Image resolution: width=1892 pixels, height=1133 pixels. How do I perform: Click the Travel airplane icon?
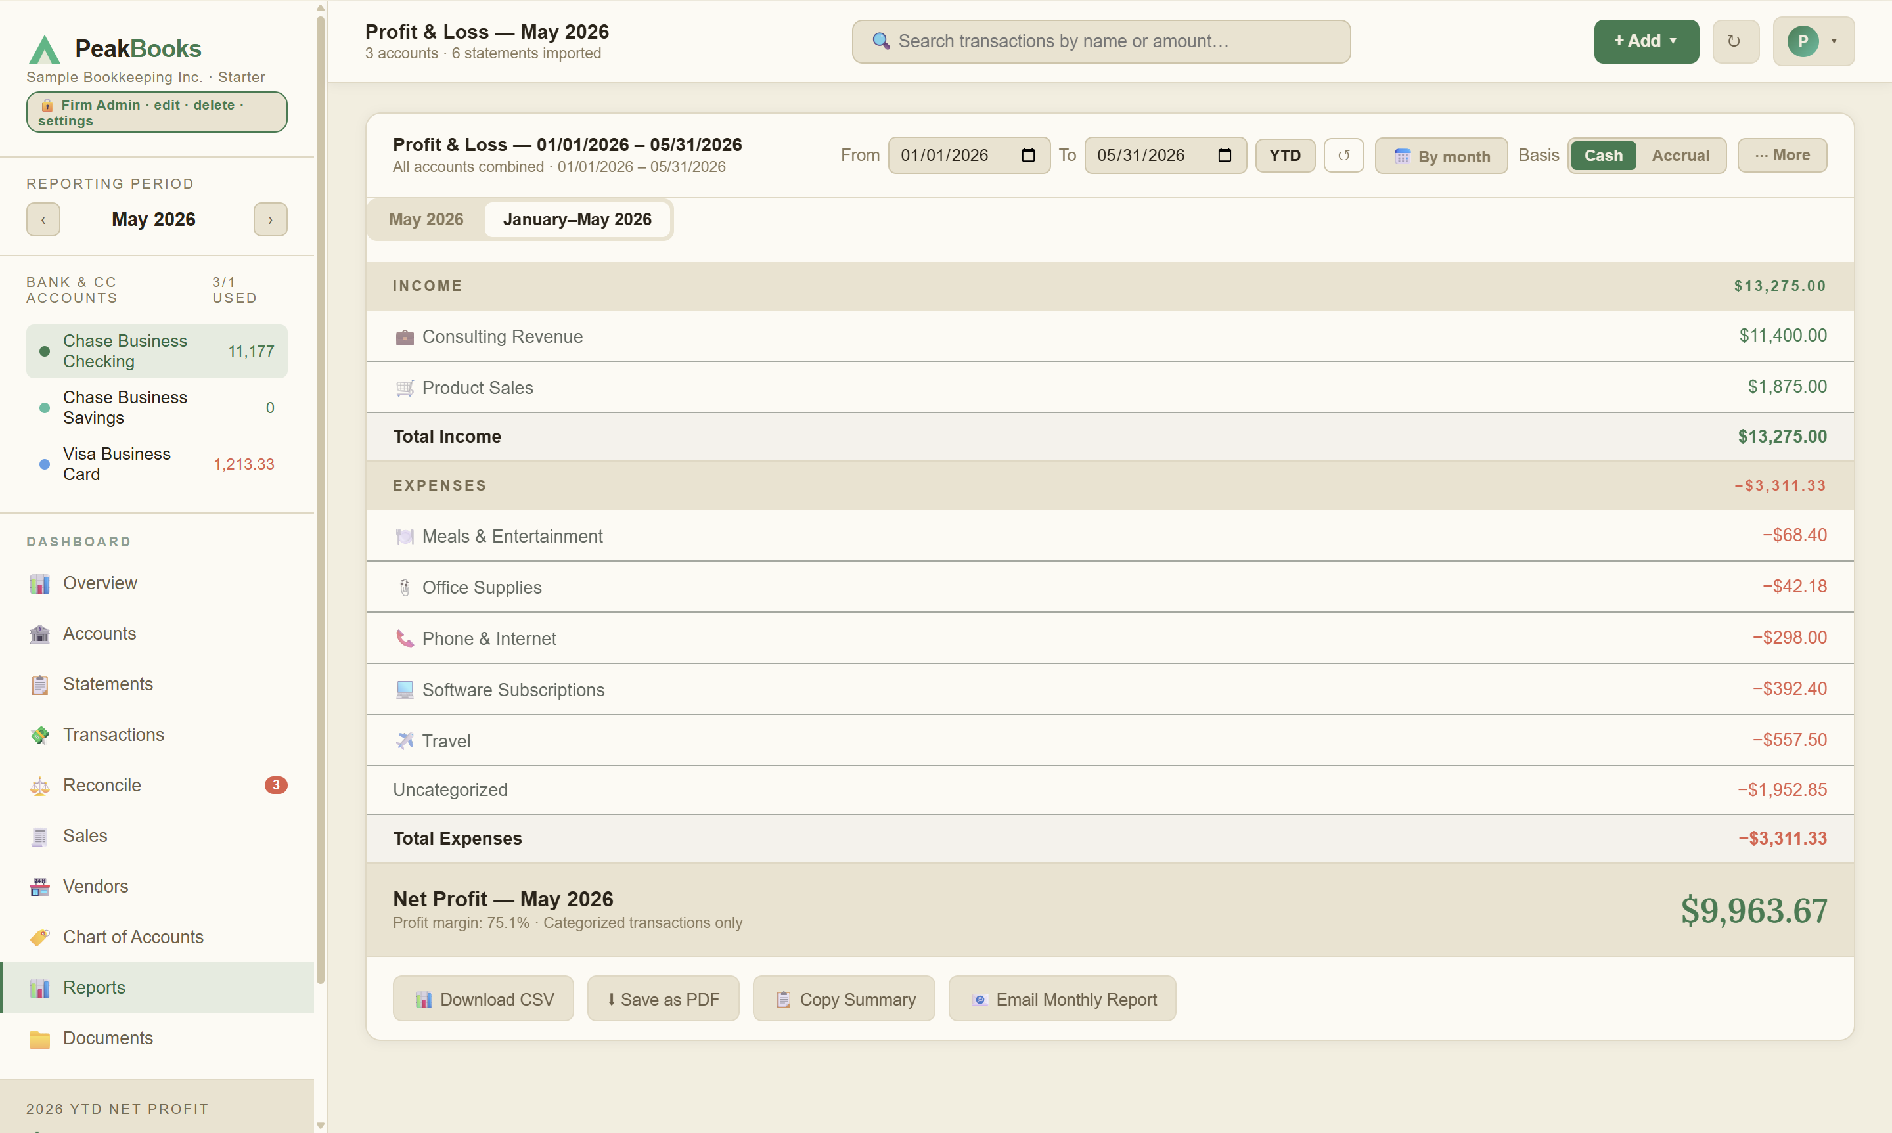[405, 742]
